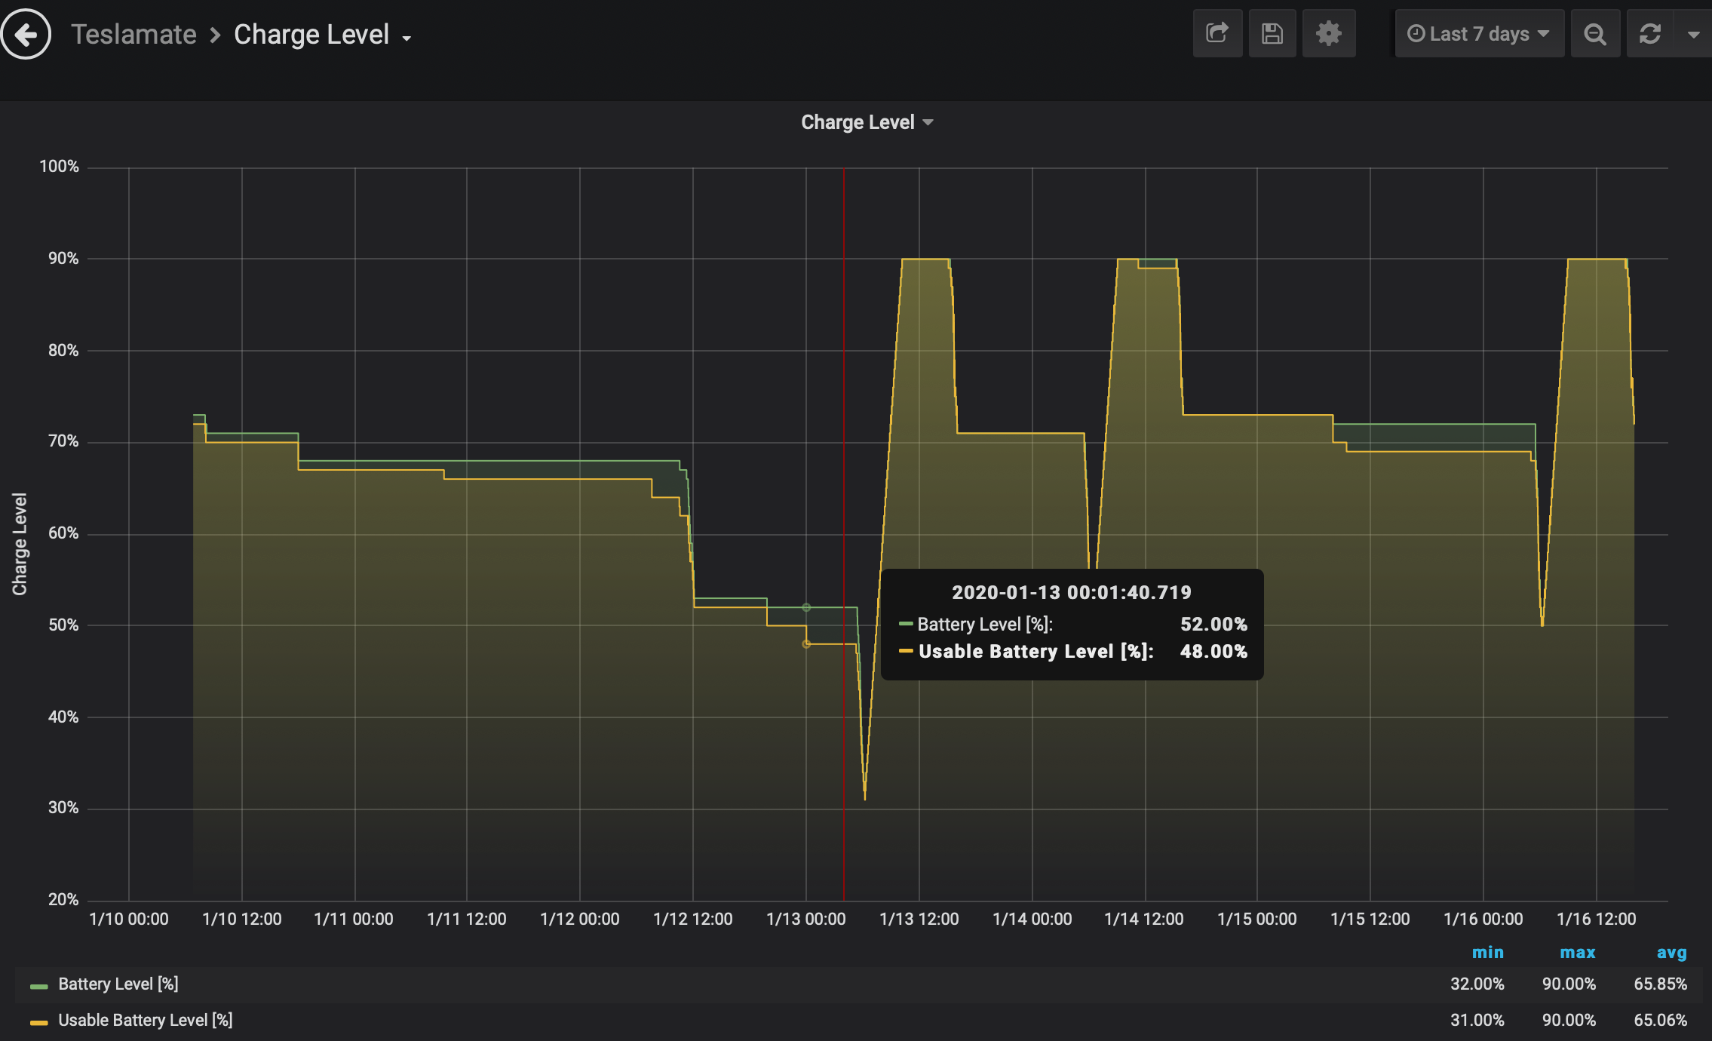Click the back arrow circle icon
The image size is (1712, 1041).
tap(26, 34)
